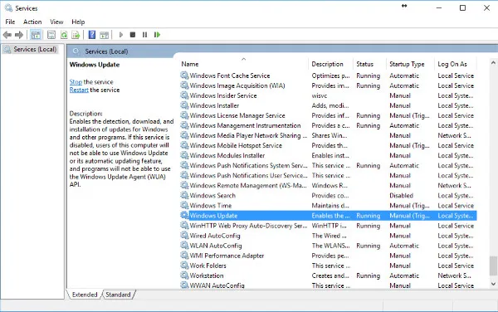Click gear icon beside WLAN AutoConfig
498x312 pixels.
point(184,245)
